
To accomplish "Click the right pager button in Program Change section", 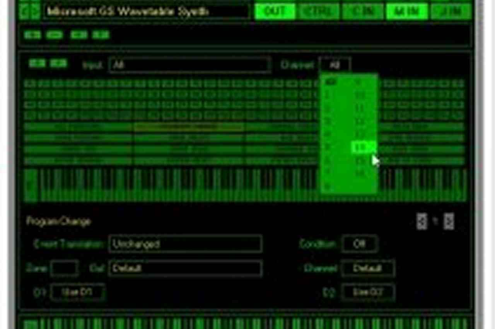I will click(x=449, y=222).
